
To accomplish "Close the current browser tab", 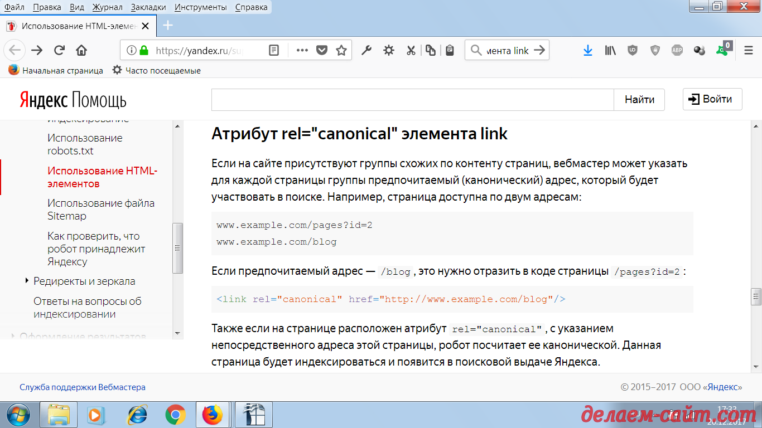I will pyautogui.click(x=146, y=26).
